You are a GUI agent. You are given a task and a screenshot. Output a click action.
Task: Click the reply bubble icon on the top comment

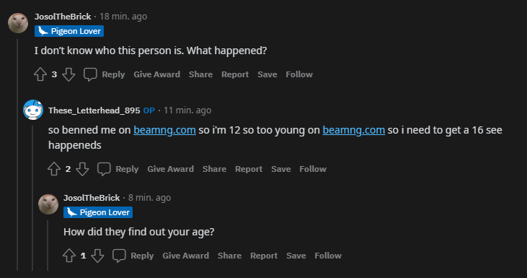(90, 74)
